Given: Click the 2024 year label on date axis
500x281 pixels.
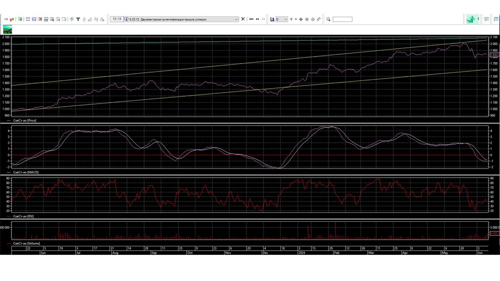Looking at the screenshot, I should click(302, 252).
